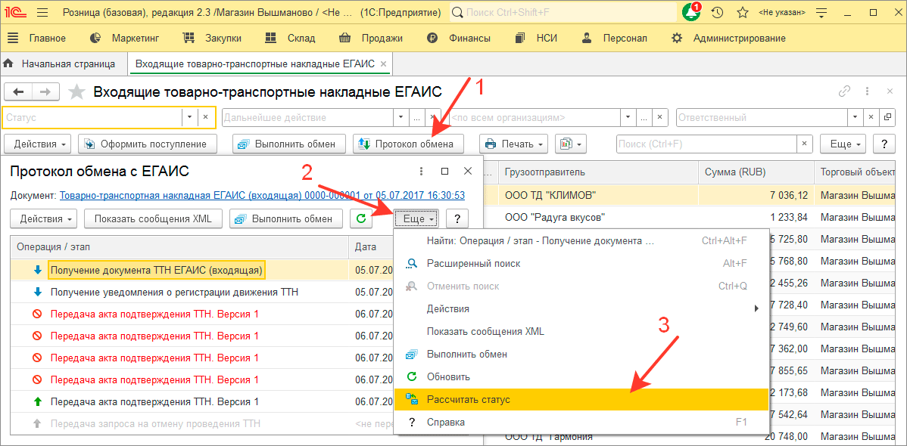Open form's three-dot options menu

tap(867, 91)
